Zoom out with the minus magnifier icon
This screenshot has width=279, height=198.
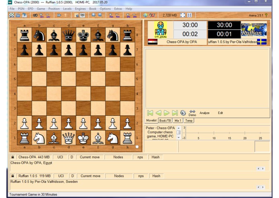tap(100, 15)
